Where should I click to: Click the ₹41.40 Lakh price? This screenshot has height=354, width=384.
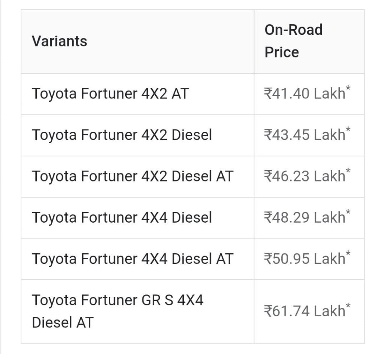pyautogui.click(x=304, y=94)
